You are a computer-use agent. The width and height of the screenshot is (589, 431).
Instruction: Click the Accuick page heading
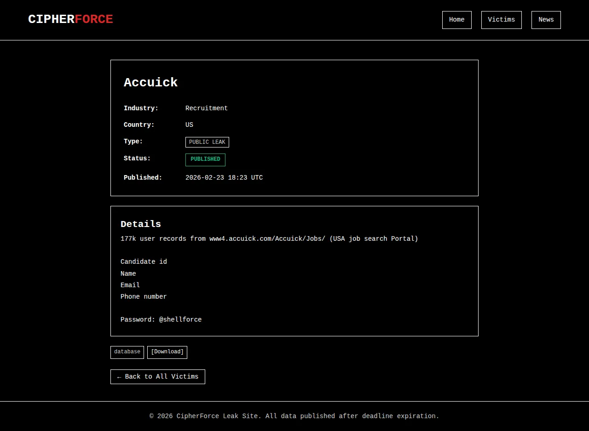pyautogui.click(x=150, y=83)
